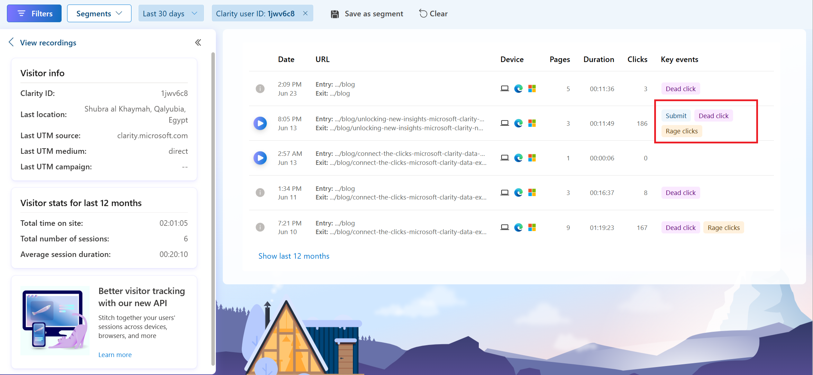This screenshot has width=813, height=375.
Task: Click the Submit key event tag
Action: [x=676, y=116]
